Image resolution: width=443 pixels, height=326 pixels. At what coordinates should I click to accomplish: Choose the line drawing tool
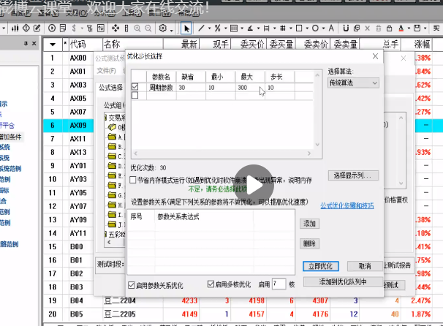coord(201,29)
